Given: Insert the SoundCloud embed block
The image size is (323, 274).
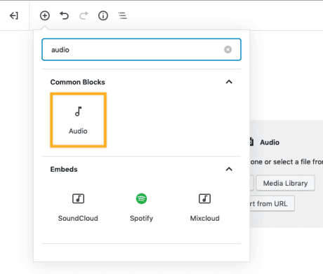Looking at the screenshot, I should click(78, 207).
